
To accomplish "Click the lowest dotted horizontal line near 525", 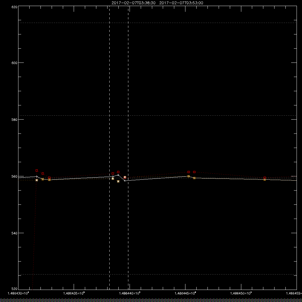I will coord(157,274).
